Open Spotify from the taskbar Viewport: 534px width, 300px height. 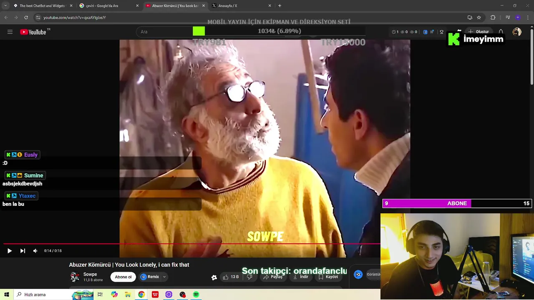click(x=196, y=295)
